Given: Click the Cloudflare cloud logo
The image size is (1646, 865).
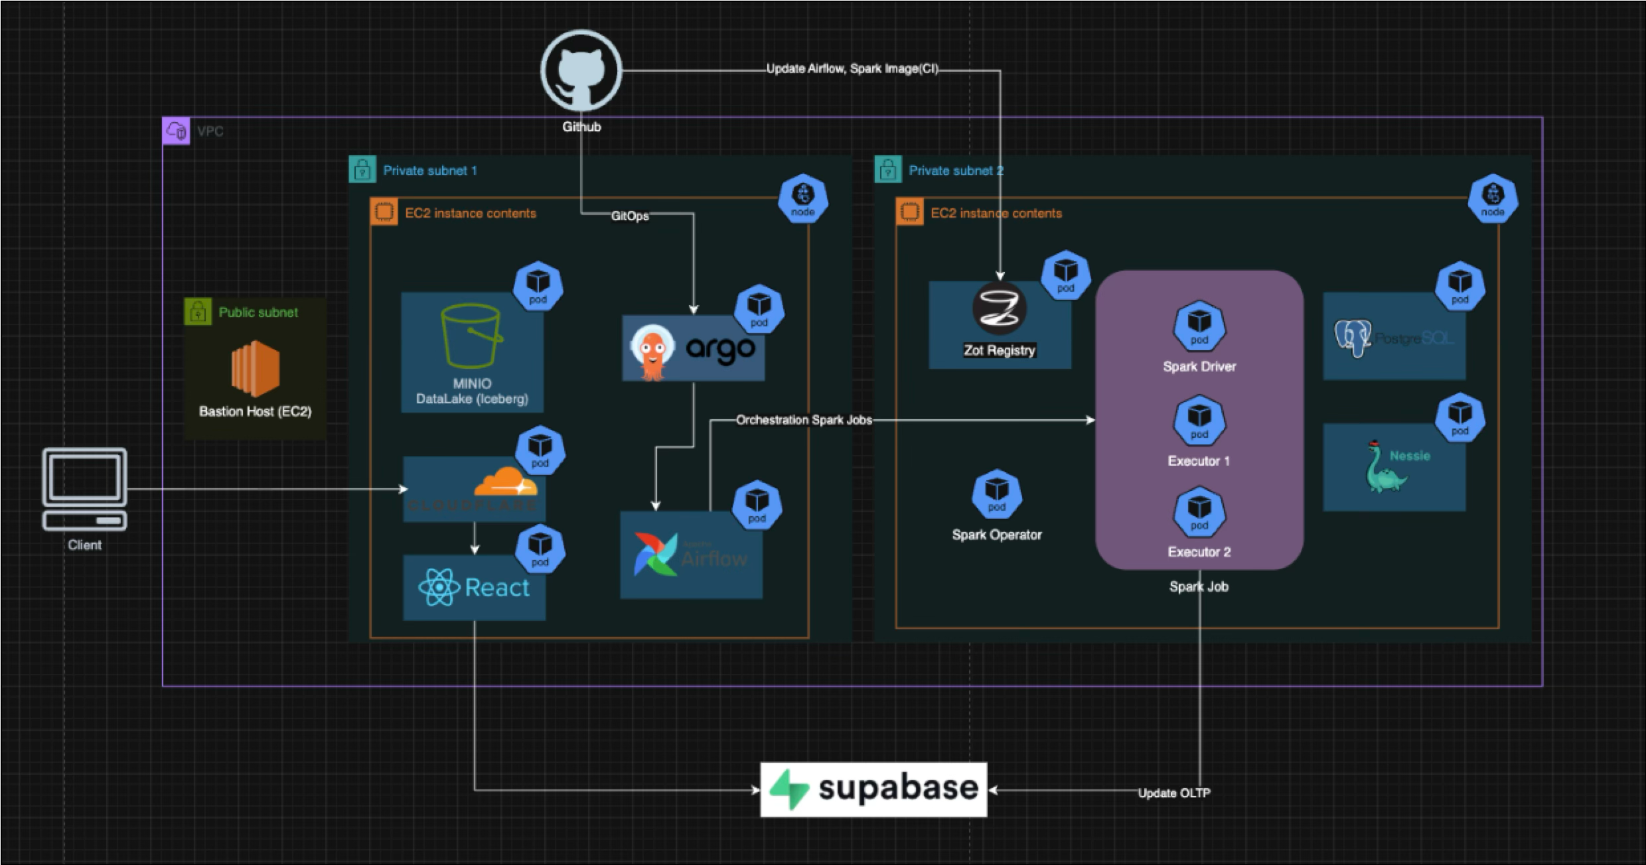Looking at the screenshot, I should pos(507,482).
